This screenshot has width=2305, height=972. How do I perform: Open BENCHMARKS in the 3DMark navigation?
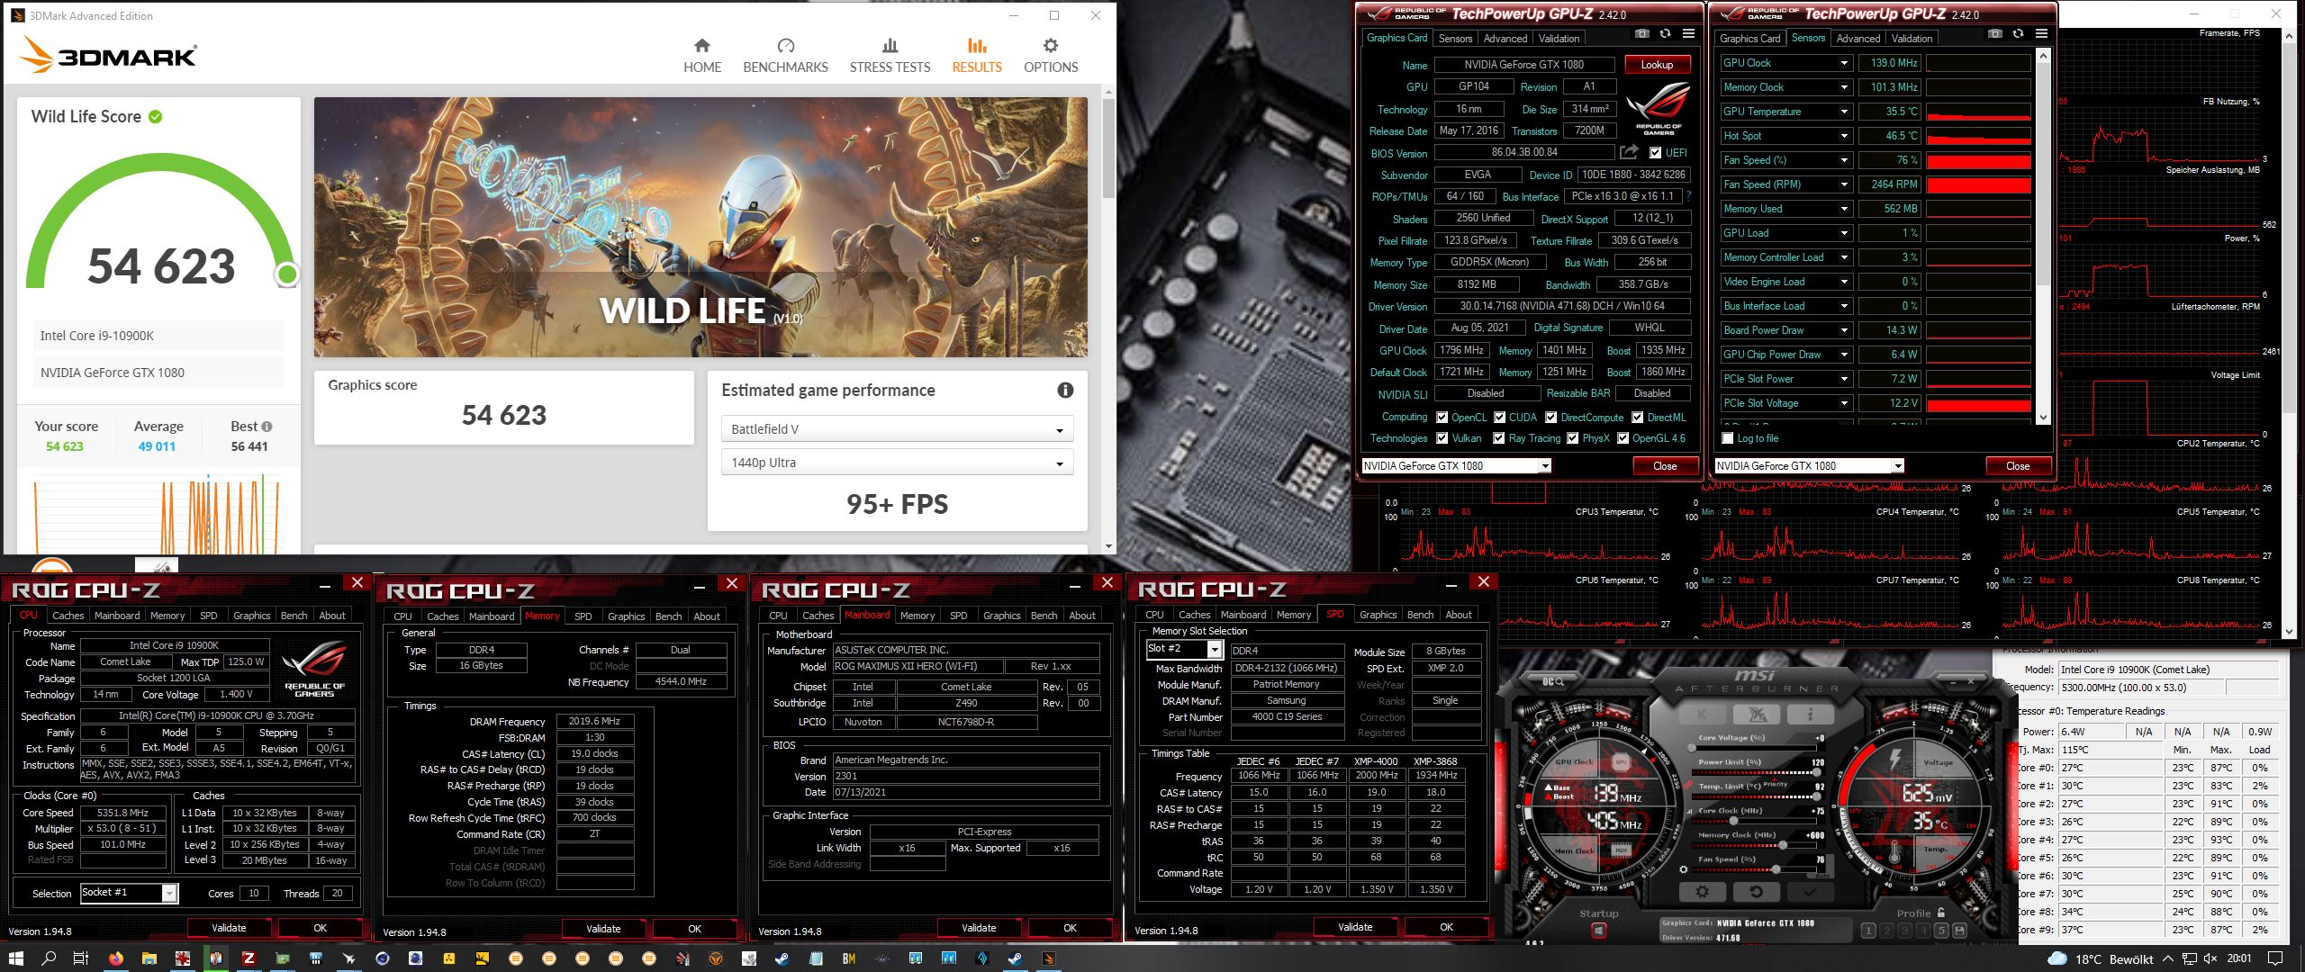click(x=785, y=57)
